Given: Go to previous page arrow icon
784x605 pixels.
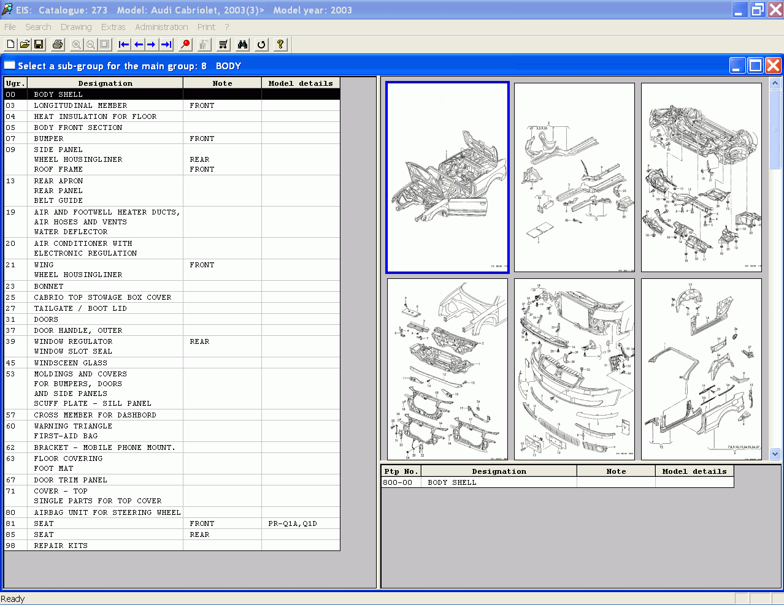Looking at the screenshot, I should (x=138, y=44).
